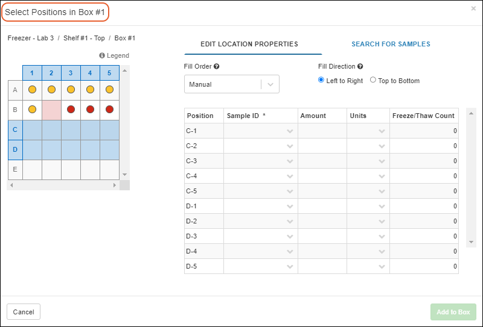Click the Fill Direction help icon
Viewport: 483px width, 327px height.
pyautogui.click(x=360, y=66)
